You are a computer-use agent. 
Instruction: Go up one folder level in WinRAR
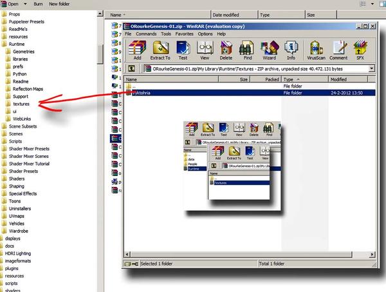point(131,68)
